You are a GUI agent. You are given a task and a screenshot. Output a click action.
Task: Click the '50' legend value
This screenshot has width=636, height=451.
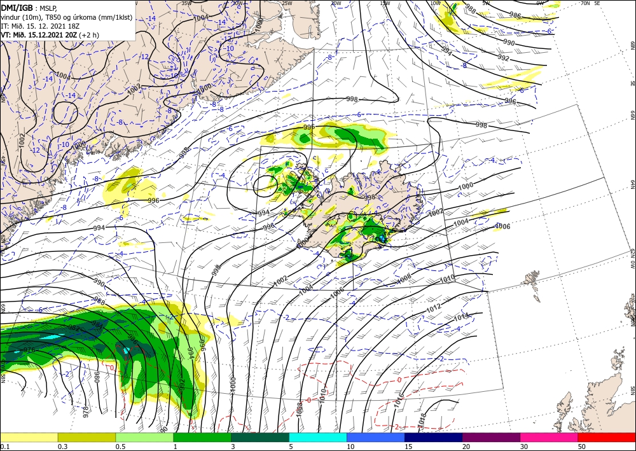point(582,447)
